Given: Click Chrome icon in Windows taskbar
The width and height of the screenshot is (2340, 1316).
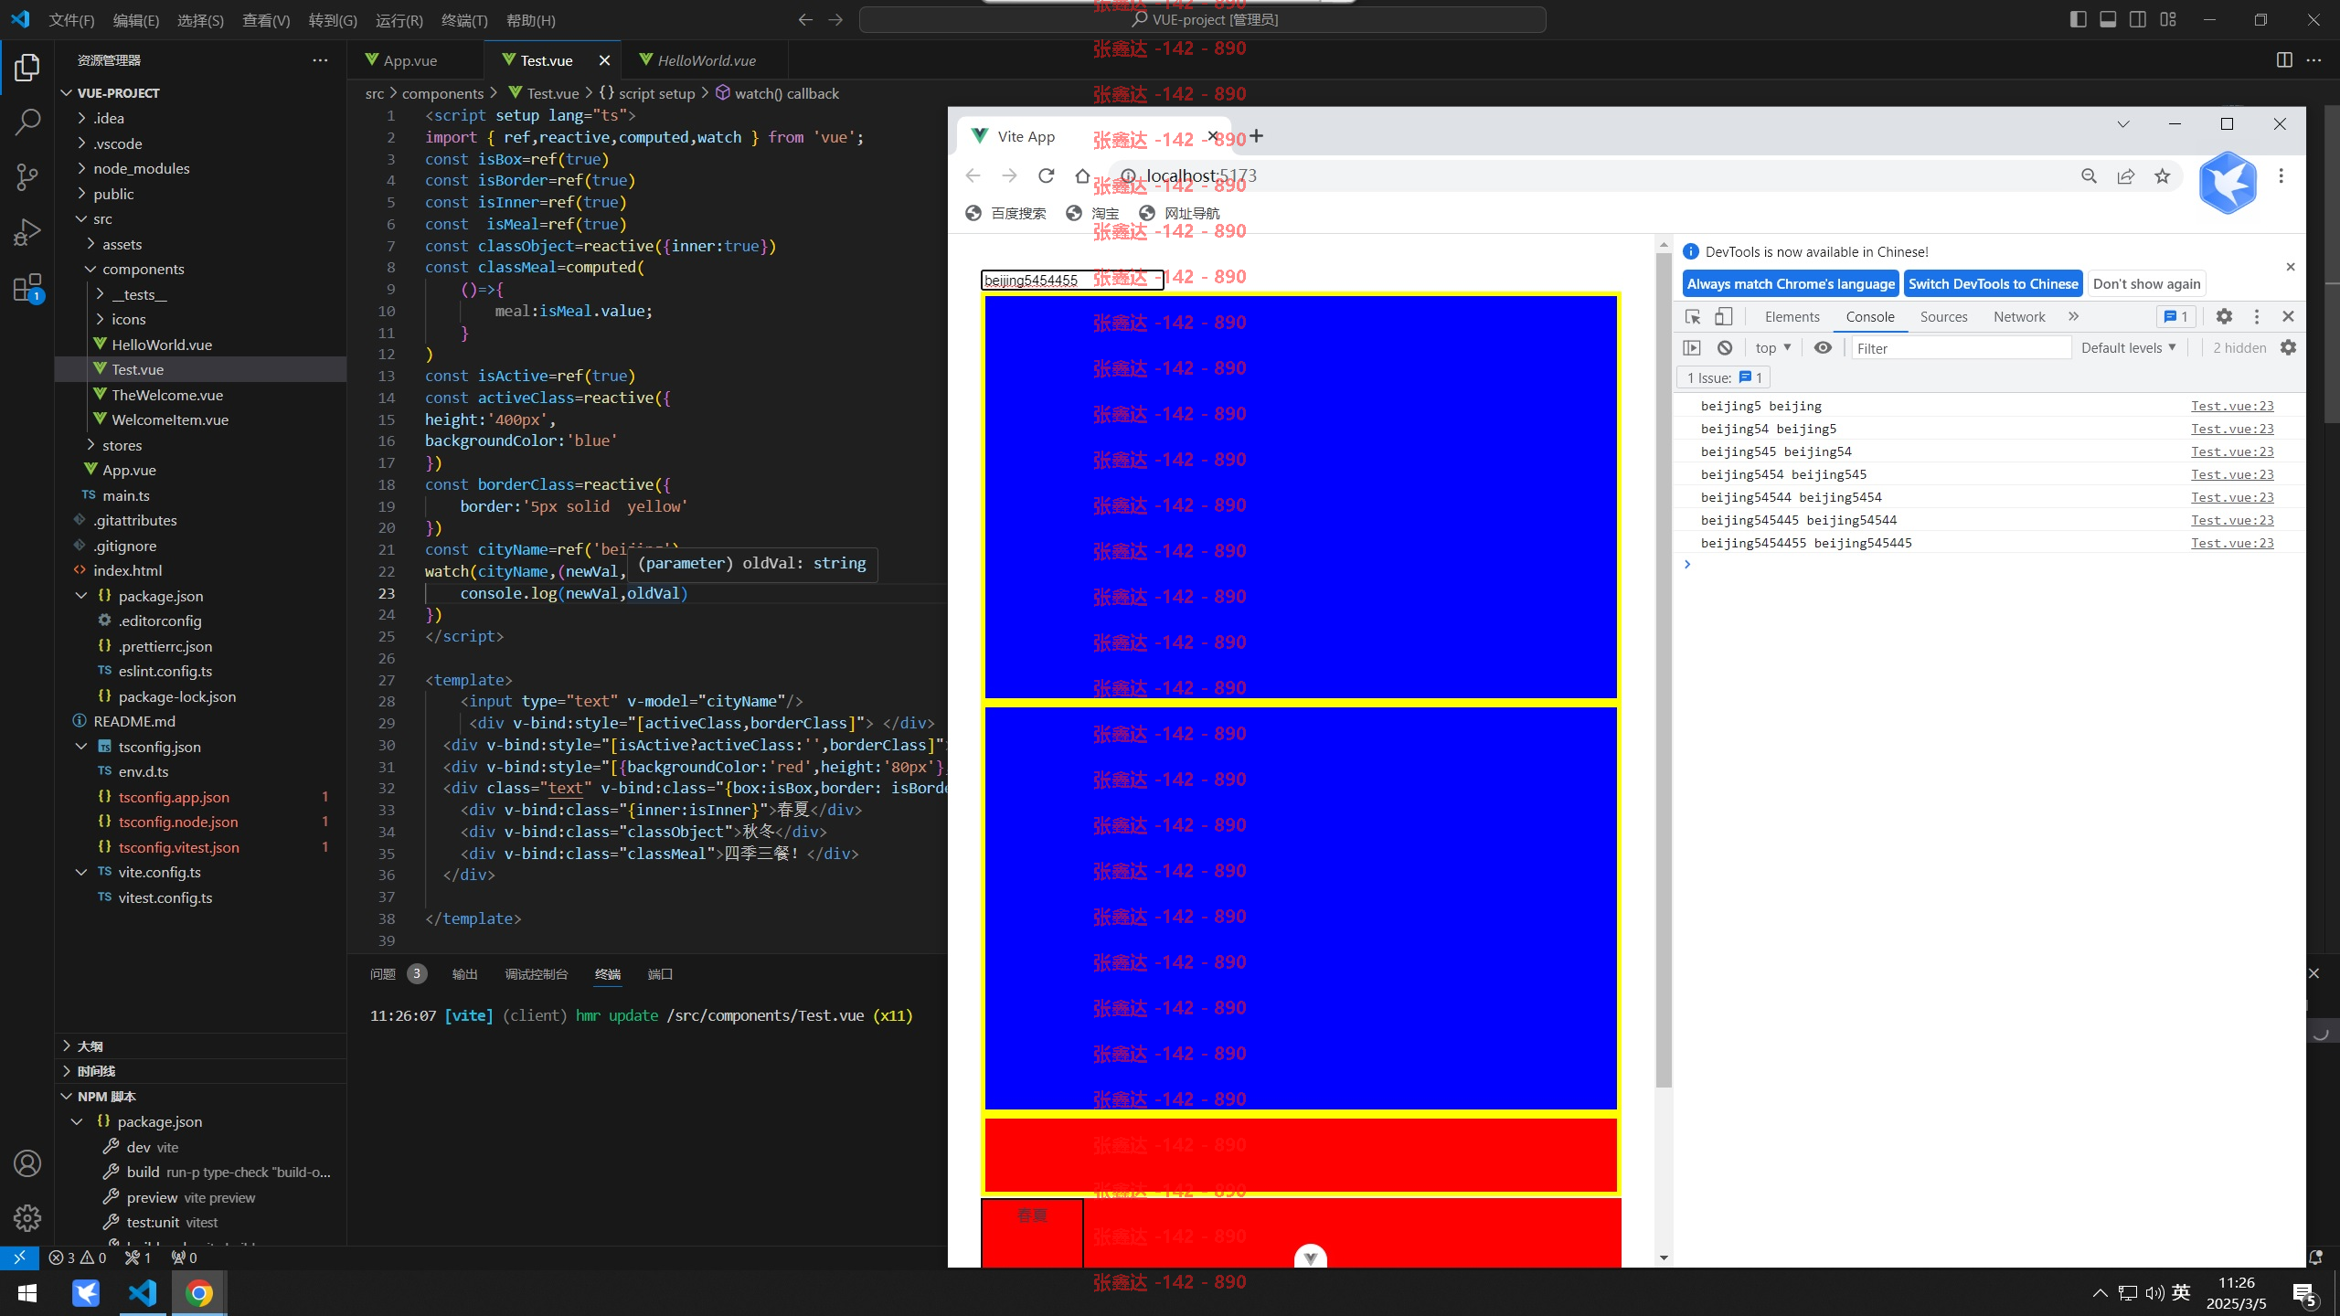Looking at the screenshot, I should 199,1293.
